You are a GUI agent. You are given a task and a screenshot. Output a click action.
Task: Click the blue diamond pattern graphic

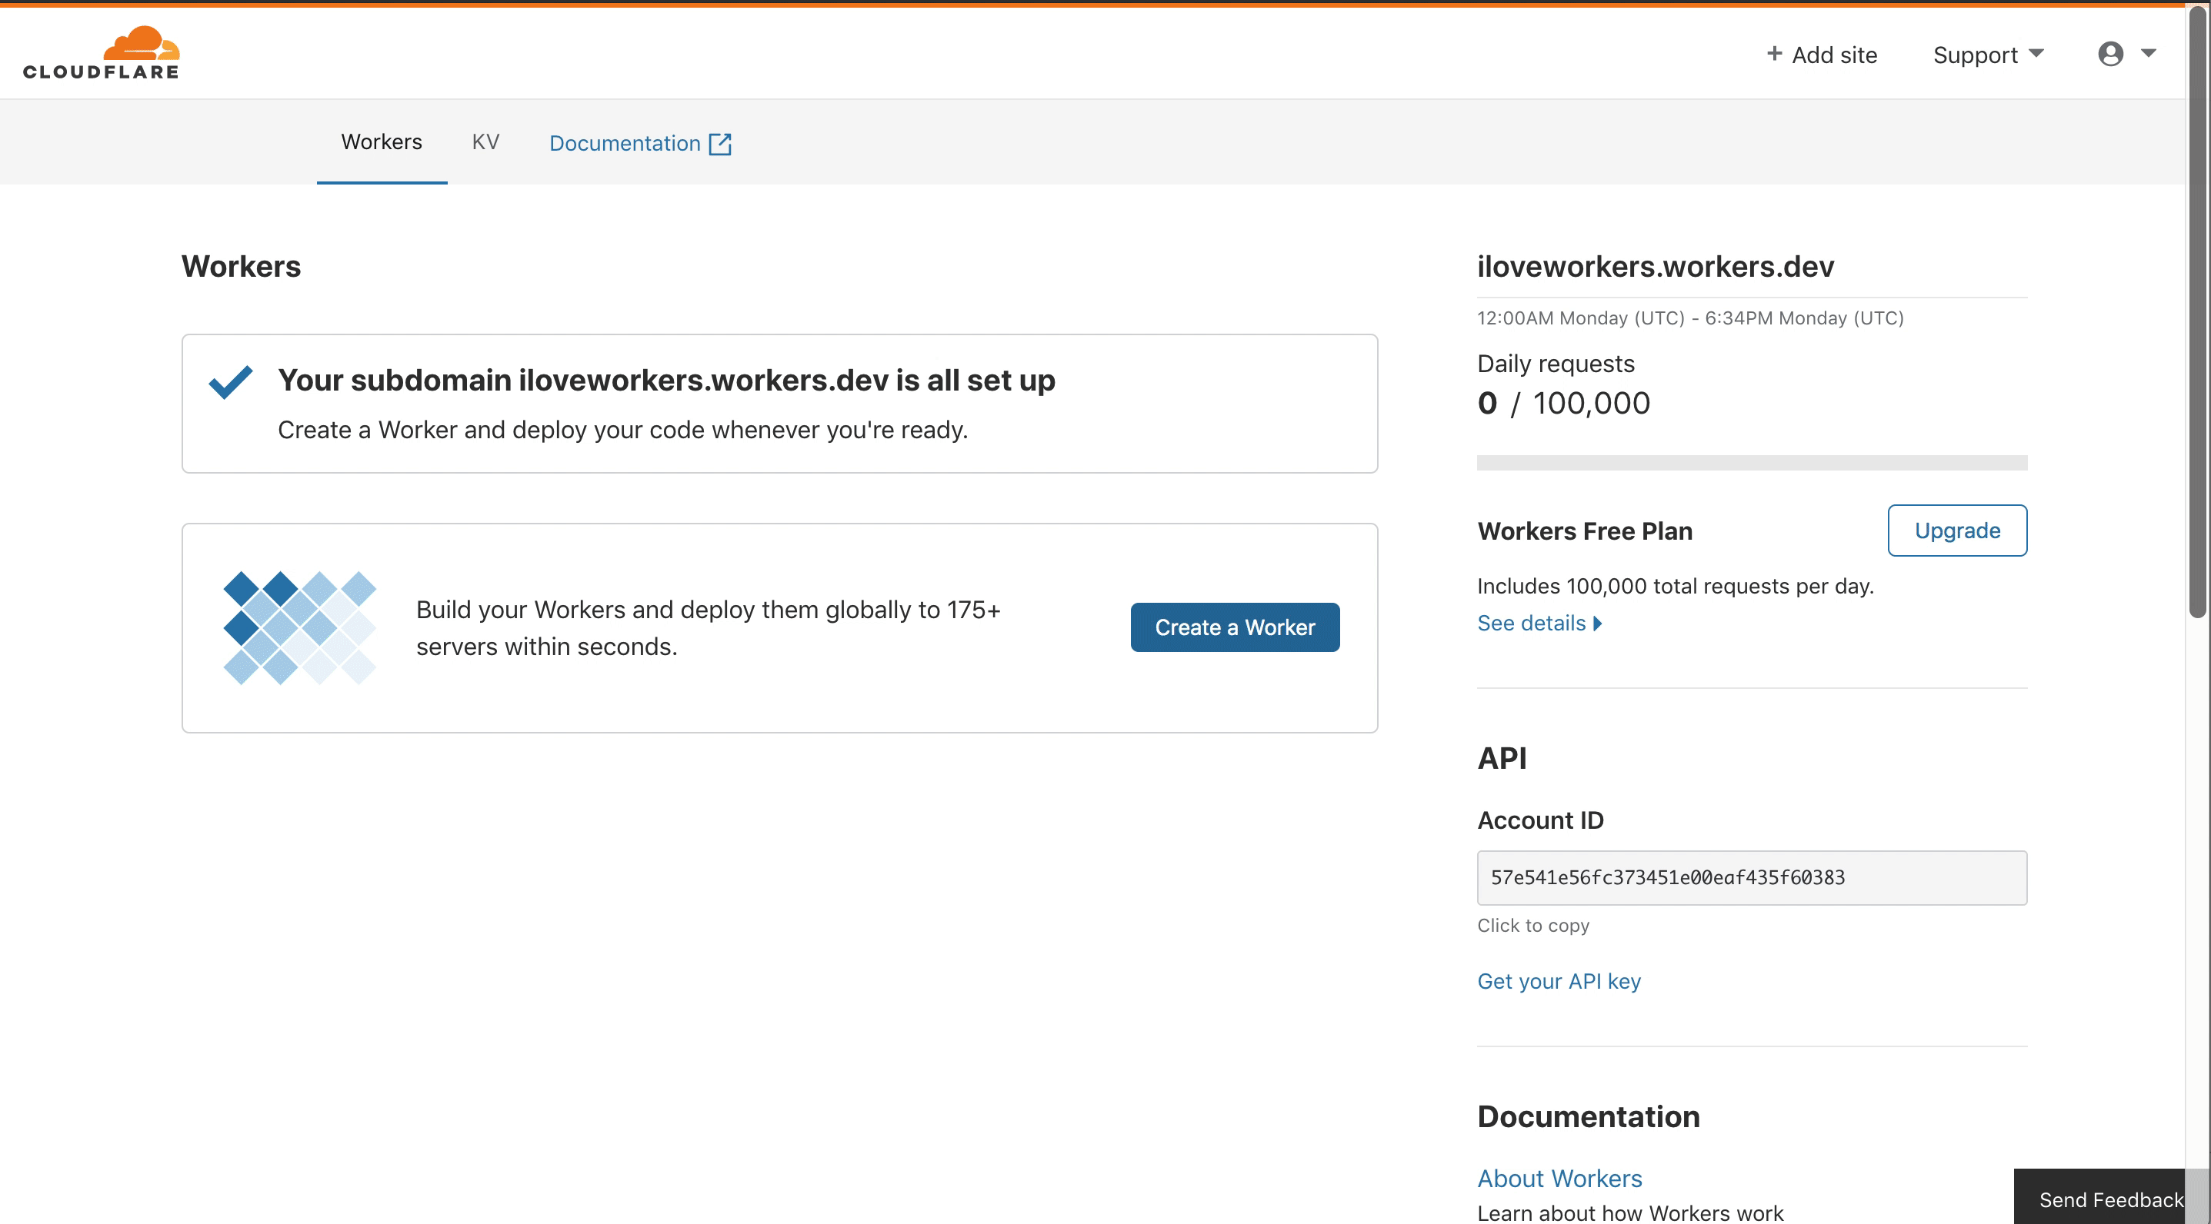point(299,628)
